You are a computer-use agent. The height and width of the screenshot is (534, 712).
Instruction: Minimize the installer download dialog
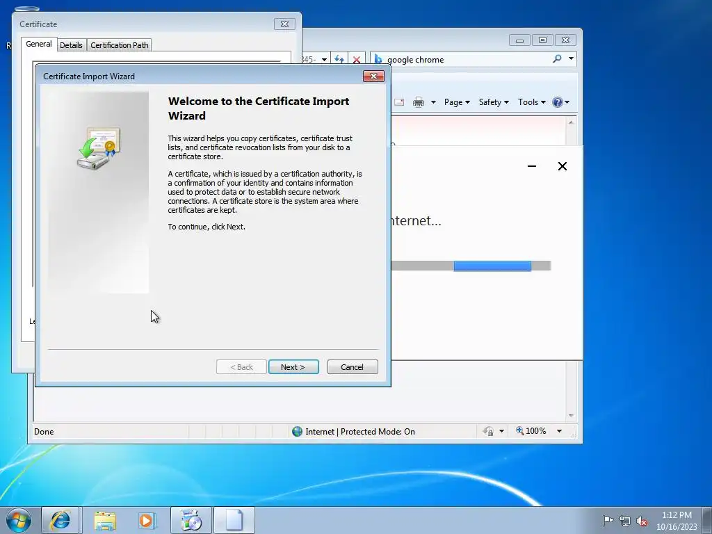coord(532,166)
